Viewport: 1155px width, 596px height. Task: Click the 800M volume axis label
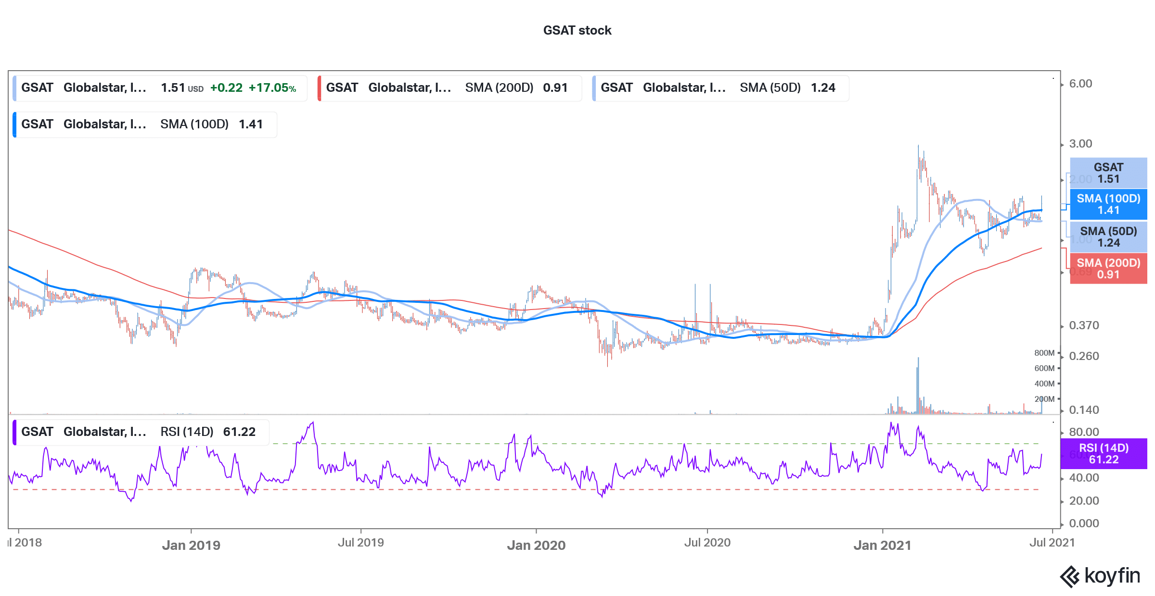pos(1044,353)
